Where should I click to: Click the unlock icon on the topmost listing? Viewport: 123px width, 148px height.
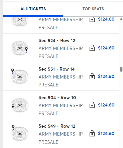pos(92,19)
